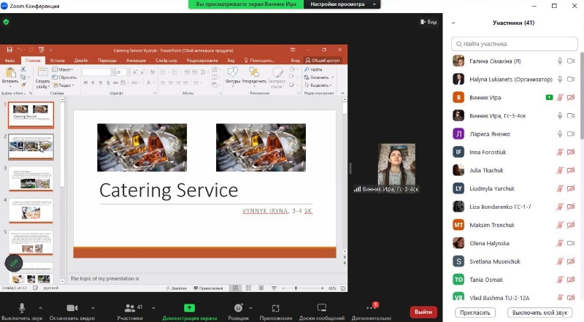Open the Макет layout dropdown
The image size is (584, 322).
63,69
